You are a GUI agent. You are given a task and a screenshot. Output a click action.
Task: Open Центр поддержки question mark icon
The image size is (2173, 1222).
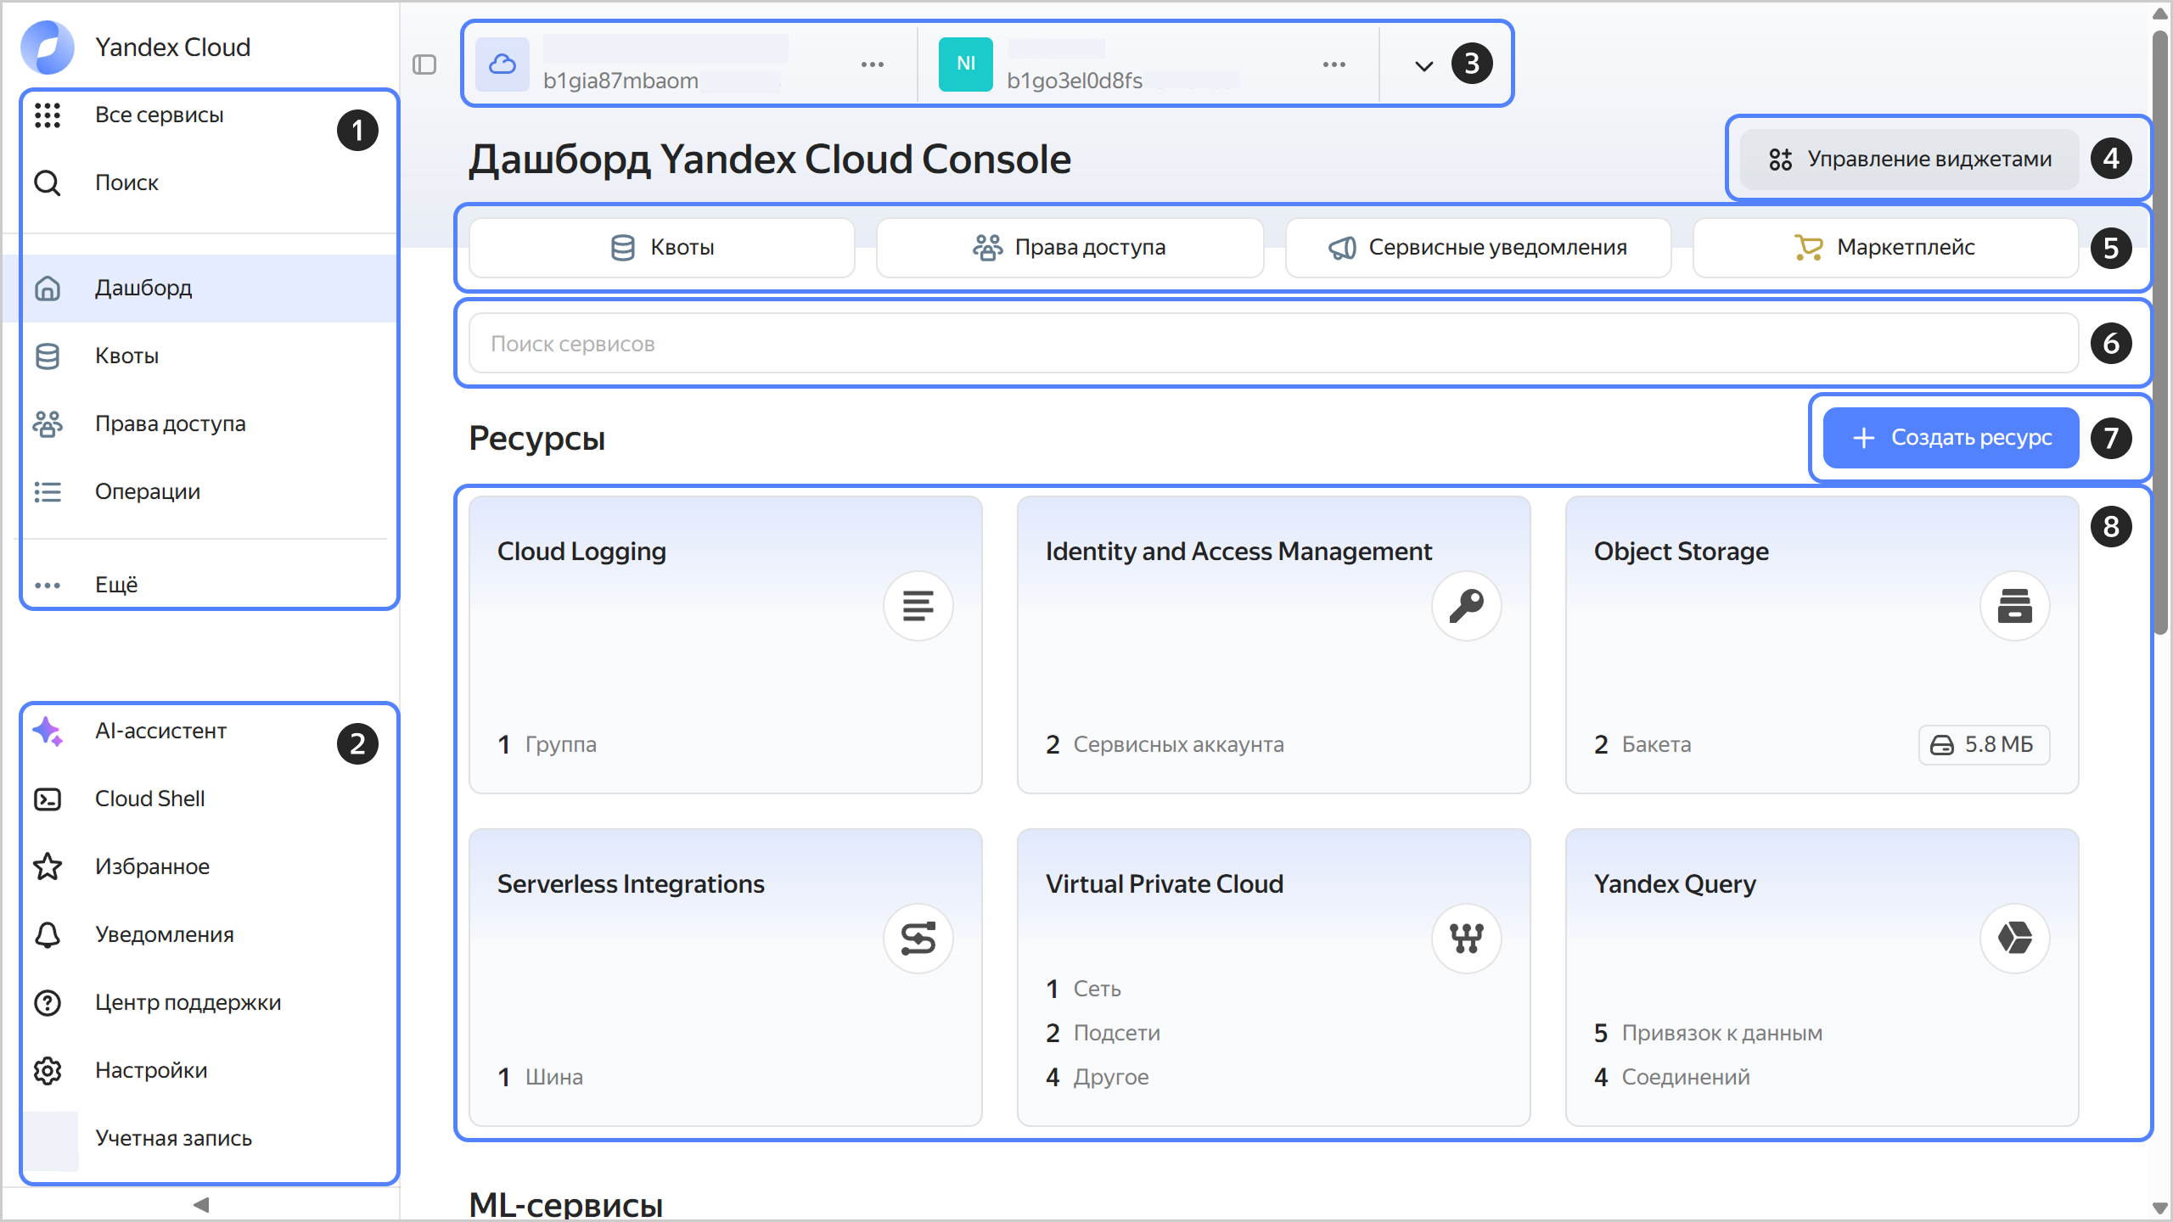click(48, 1002)
